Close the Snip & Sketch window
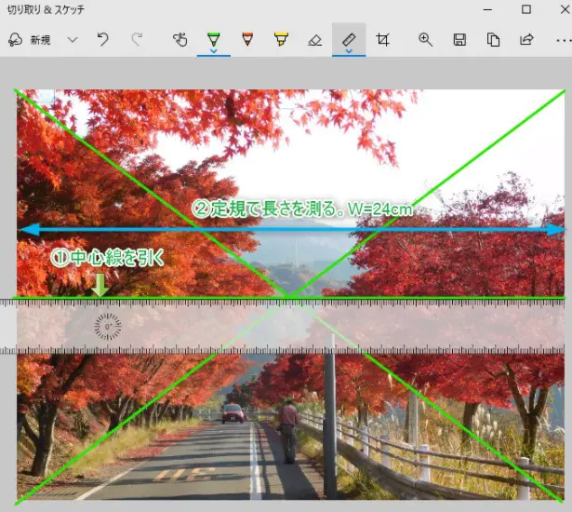 [x=565, y=9]
